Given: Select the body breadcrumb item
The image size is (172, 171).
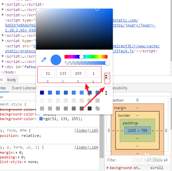Looking at the screenshot, I should (12, 80).
